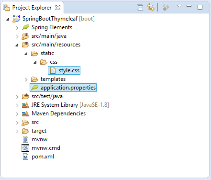
Task: Collapse the static folder
Action: coord(26,54)
